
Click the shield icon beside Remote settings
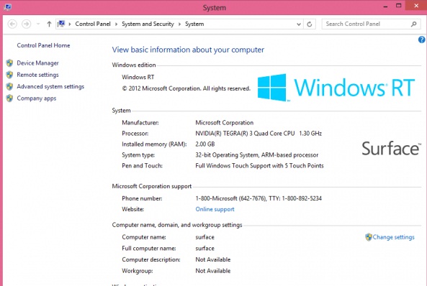[9, 75]
